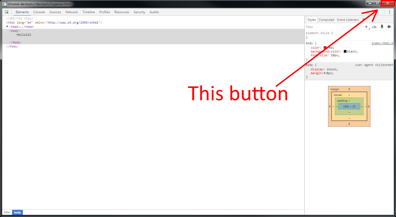This screenshot has height=217, width=396.
Task: Click the 1900 × 23 content box
Action: (349, 106)
